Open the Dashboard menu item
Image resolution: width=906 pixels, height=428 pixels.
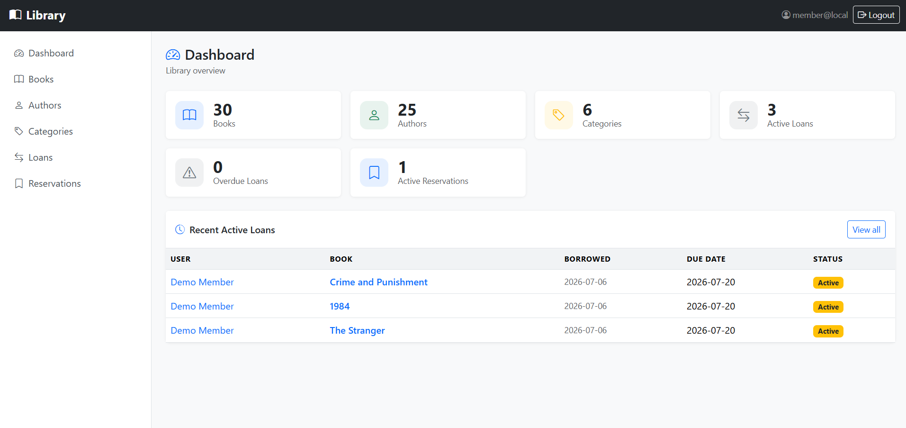pos(76,53)
